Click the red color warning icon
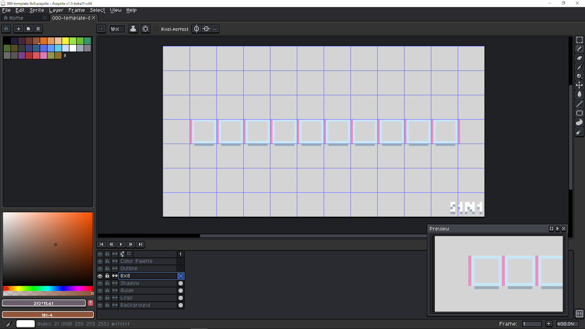 (90, 303)
